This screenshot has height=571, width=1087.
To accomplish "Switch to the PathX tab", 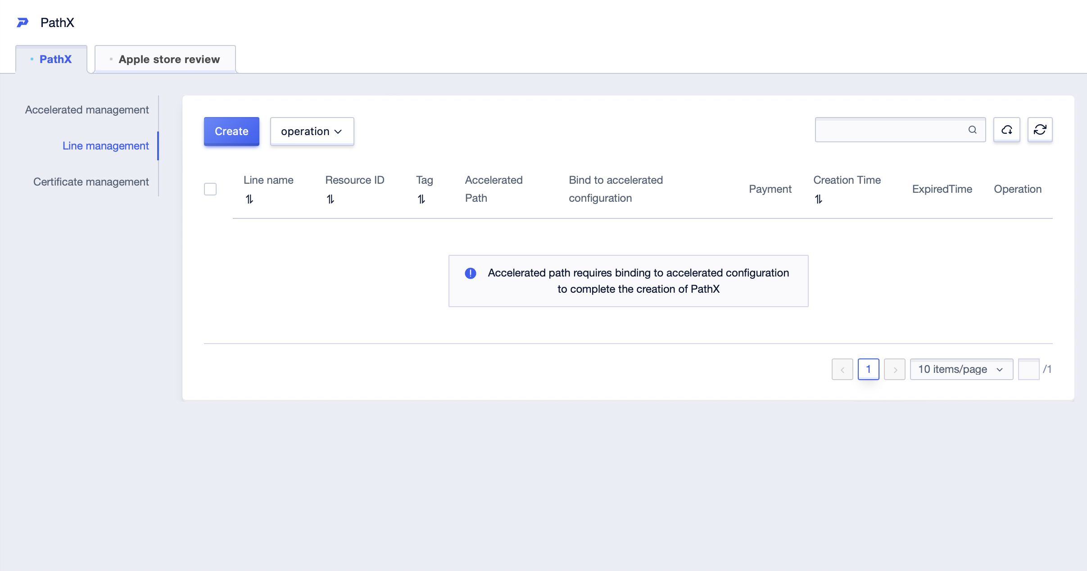I will 51,59.
